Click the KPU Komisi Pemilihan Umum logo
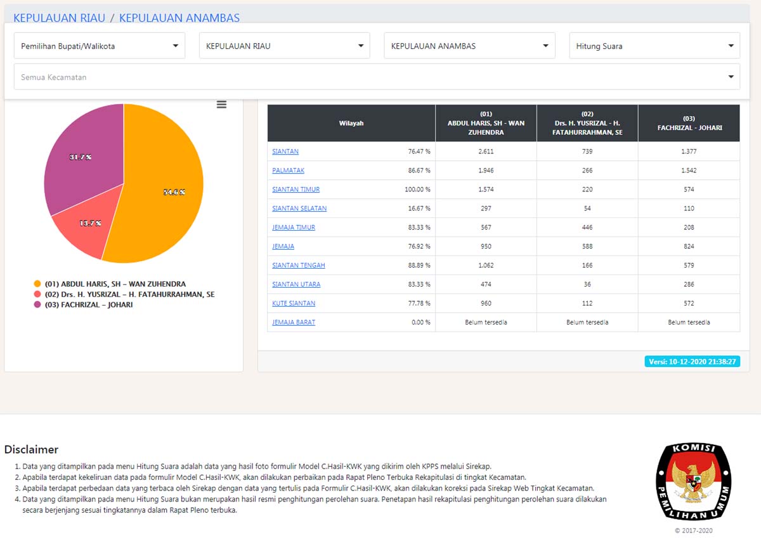 point(693,482)
